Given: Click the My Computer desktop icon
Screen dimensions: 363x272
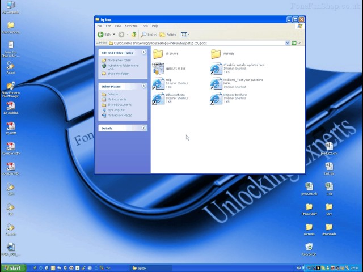Looking at the screenshot, I should pyautogui.click(x=11, y=7).
